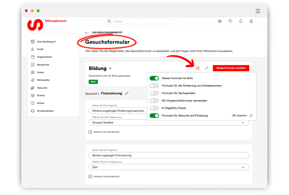Click the 'Zur Gesuchsuebersicht' back link
The image size is (289, 195).
[x=107, y=32]
